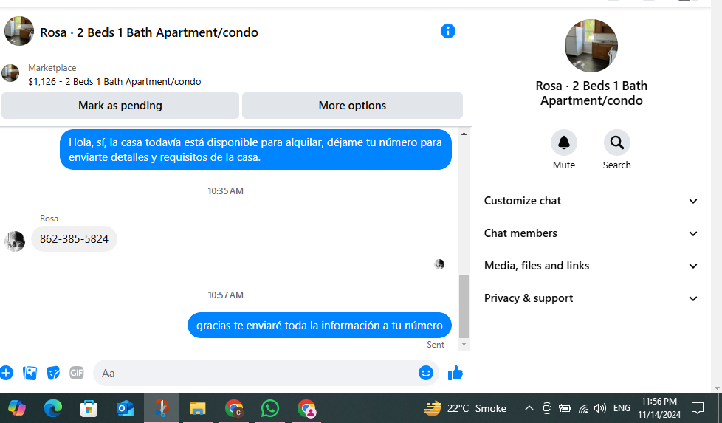The width and height of the screenshot is (722, 423).
Task: Open the Meet Now tray icon
Action: [547, 408]
